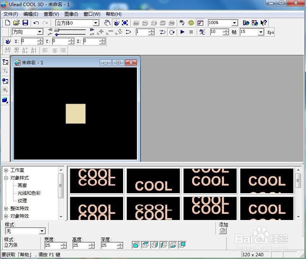The height and width of the screenshot is (259, 306).
Task: Toggle ping-pong mode in animation toolbar
Action: [162, 32]
